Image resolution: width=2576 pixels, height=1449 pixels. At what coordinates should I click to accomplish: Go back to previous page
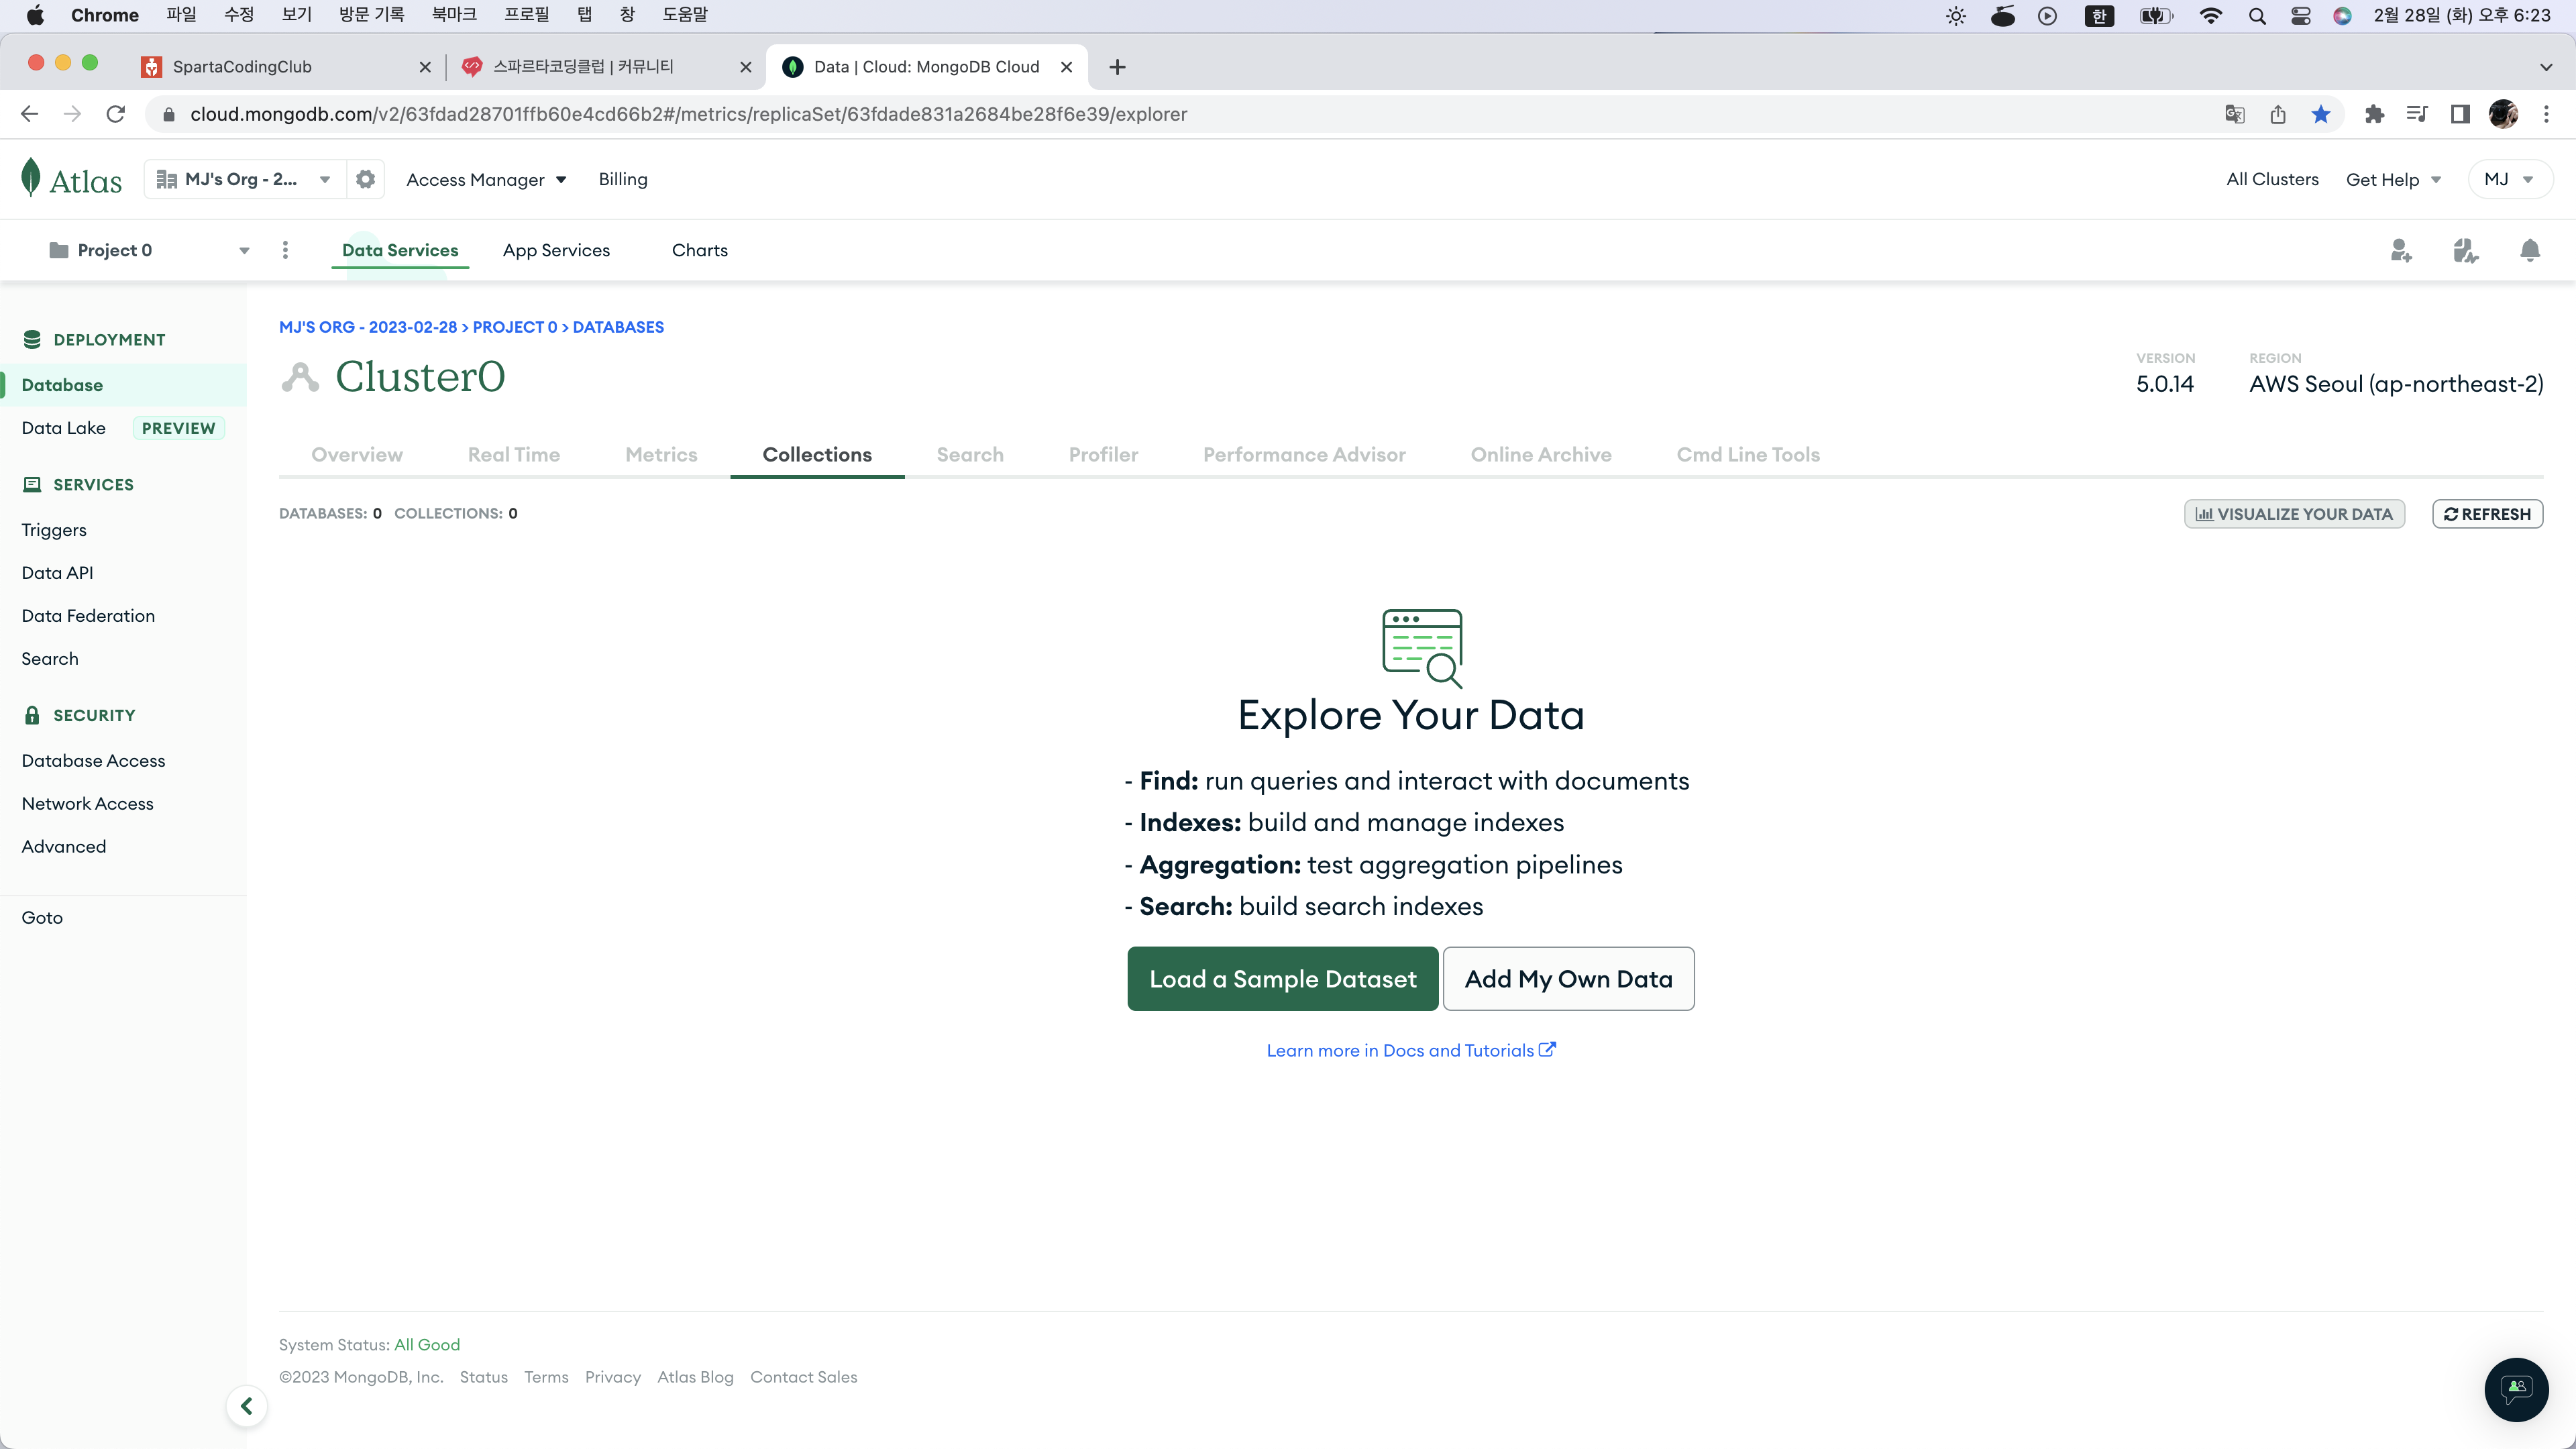(x=29, y=114)
